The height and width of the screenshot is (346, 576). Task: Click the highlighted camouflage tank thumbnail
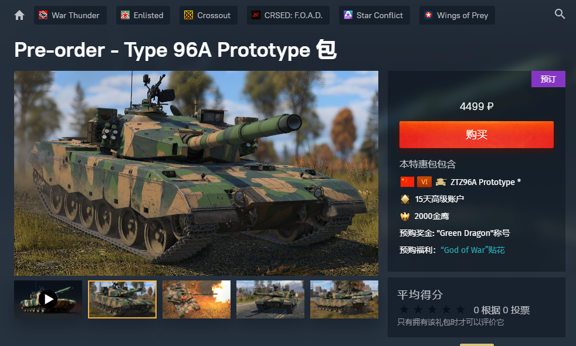(123, 299)
